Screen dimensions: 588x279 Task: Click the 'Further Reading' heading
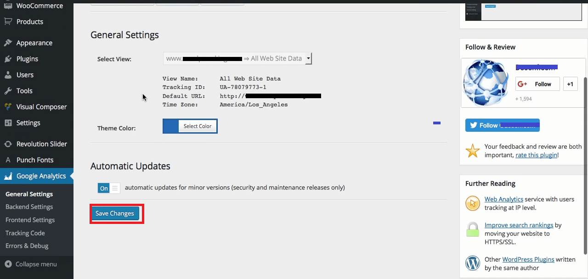[x=490, y=184]
